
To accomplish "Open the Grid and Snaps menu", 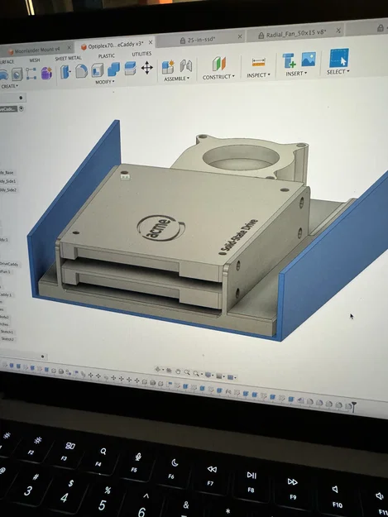I will [219, 376].
